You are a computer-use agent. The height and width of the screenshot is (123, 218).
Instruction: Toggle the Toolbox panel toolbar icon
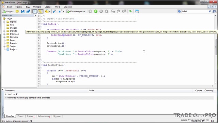pyautogui.click(x=40, y=11)
